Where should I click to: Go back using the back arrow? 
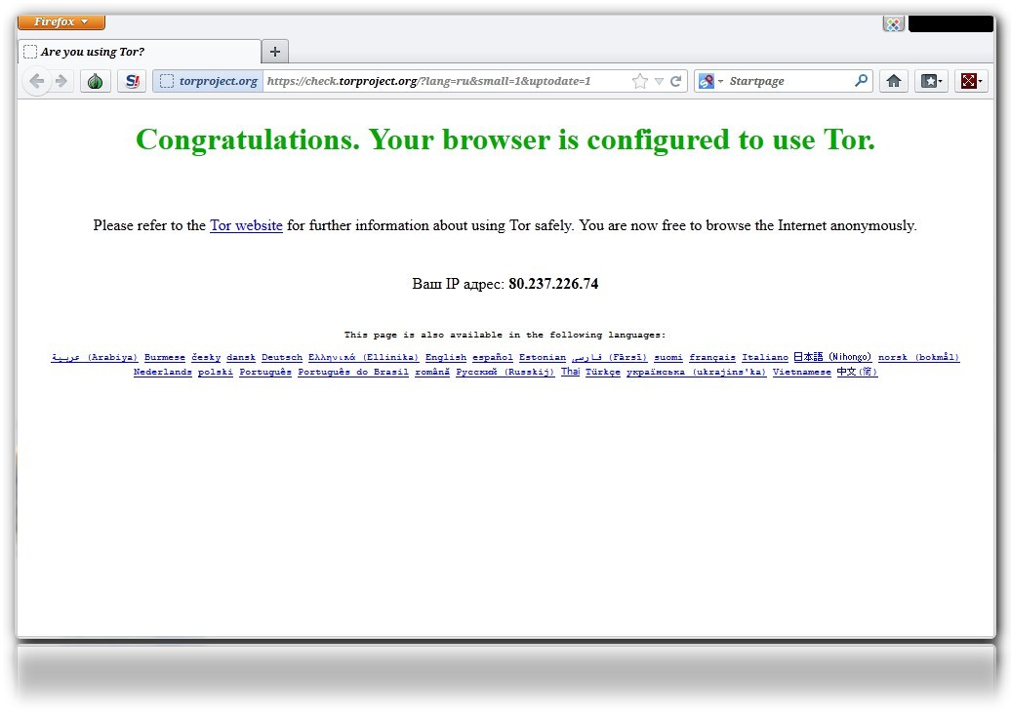pyautogui.click(x=37, y=81)
